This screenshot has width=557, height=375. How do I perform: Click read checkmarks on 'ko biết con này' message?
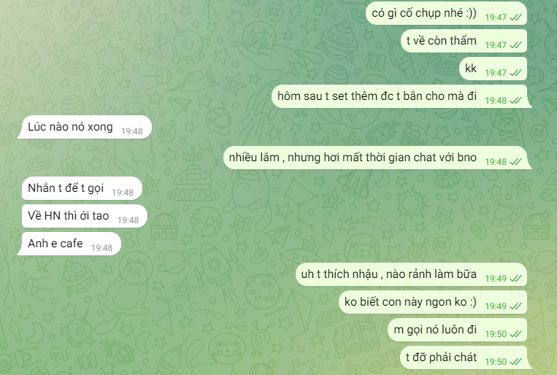[x=515, y=306]
